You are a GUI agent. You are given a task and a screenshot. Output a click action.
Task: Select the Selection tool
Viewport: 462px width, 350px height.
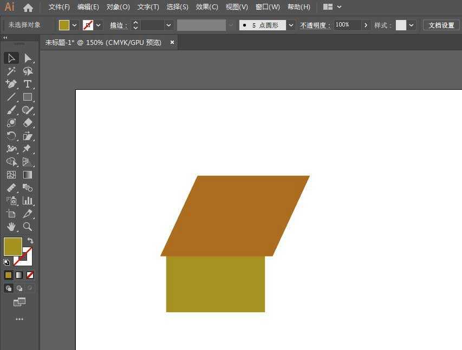(11, 58)
